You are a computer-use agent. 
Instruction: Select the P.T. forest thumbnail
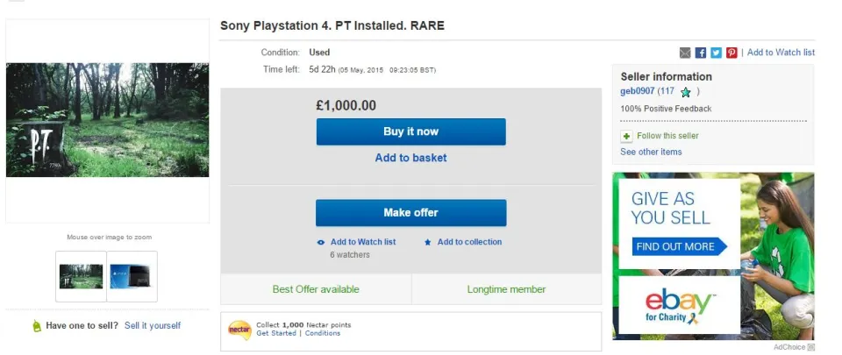click(81, 276)
